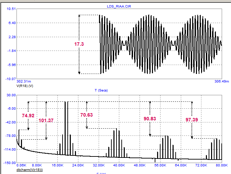Click the 2.28 Y-axis label
Viewport: 231px width, 174px height.
click(12, 37)
